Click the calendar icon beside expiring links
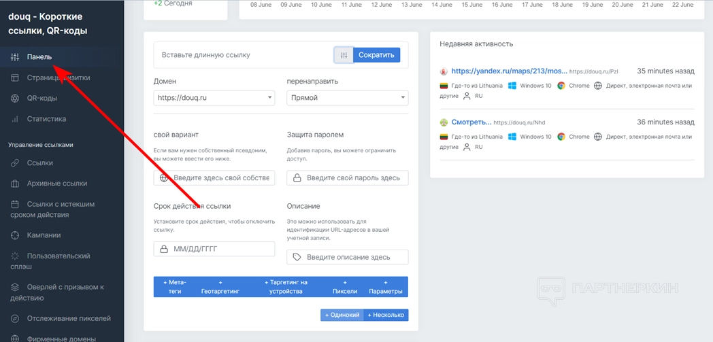 pos(14,204)
